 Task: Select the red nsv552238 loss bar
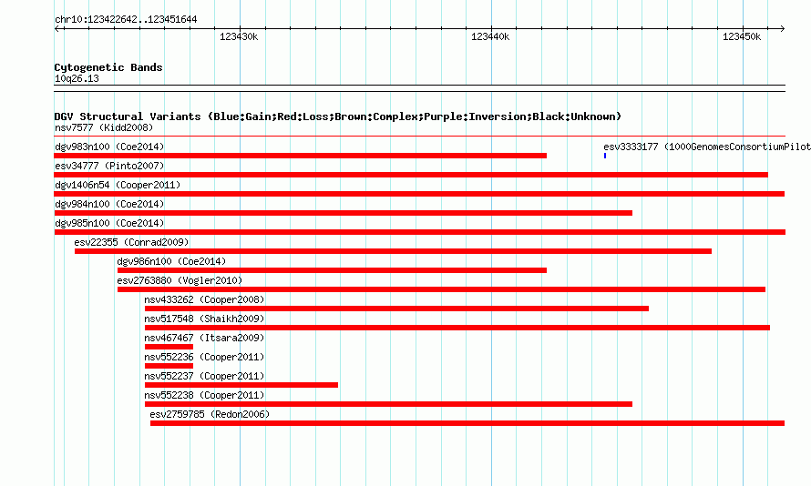(388, 404)
